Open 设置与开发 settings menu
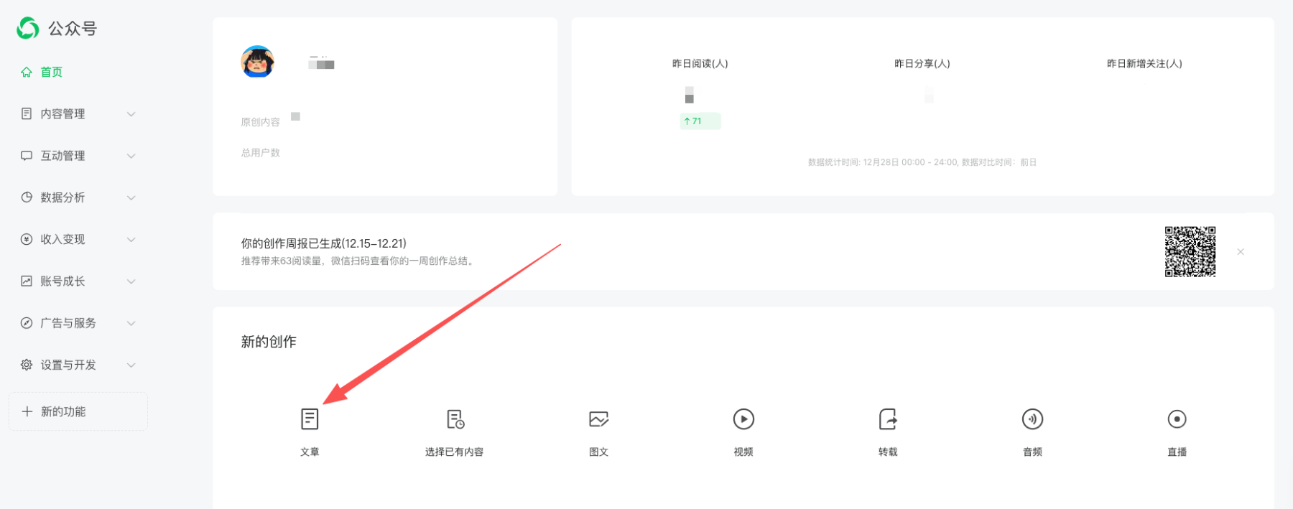The width and height of the screenshot is (1293, 509). coord(68,365)
